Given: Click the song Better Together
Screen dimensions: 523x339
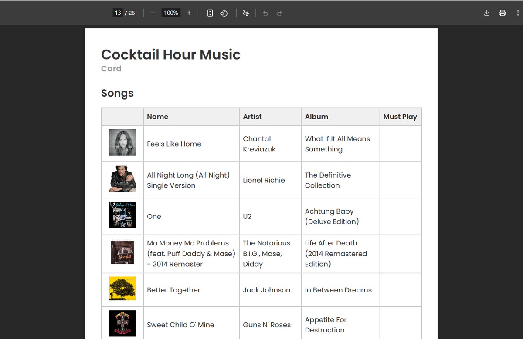Looking at the screenshot, I should pos(173,290).
